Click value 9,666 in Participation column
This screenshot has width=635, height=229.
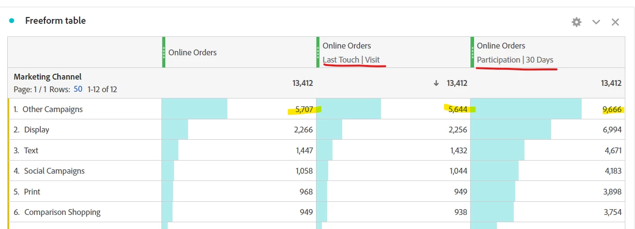612,109
